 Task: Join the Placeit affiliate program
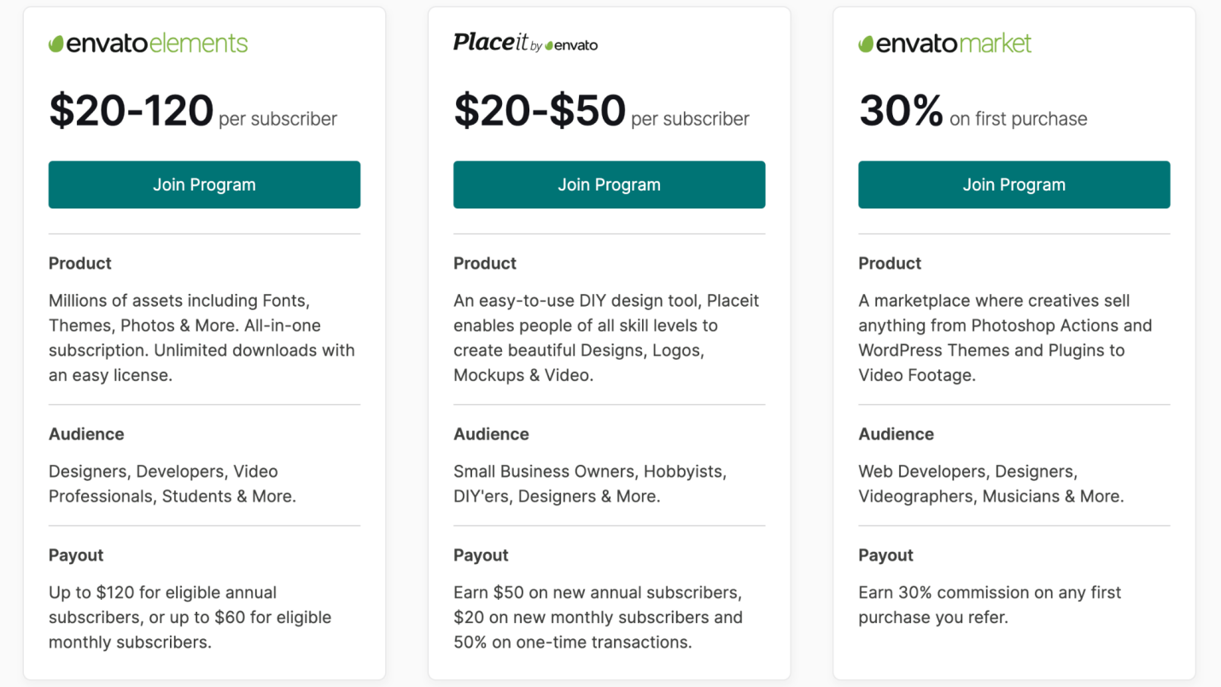pos(609,185)
